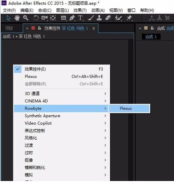Expand the 过时 submenu
This screenshot has height=188, width=174.
62,153
